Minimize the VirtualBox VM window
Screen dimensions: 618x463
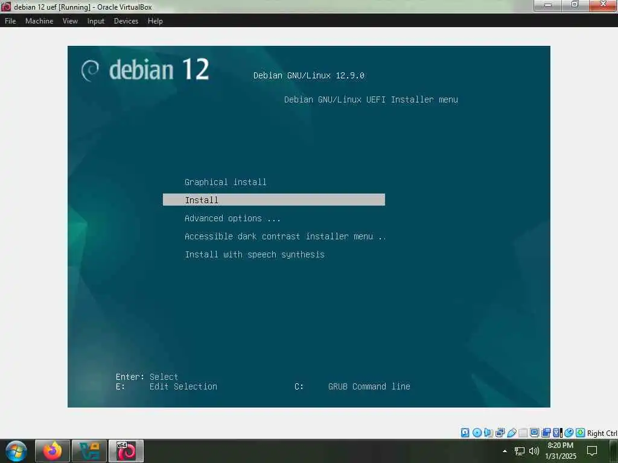tap(548, 5)
